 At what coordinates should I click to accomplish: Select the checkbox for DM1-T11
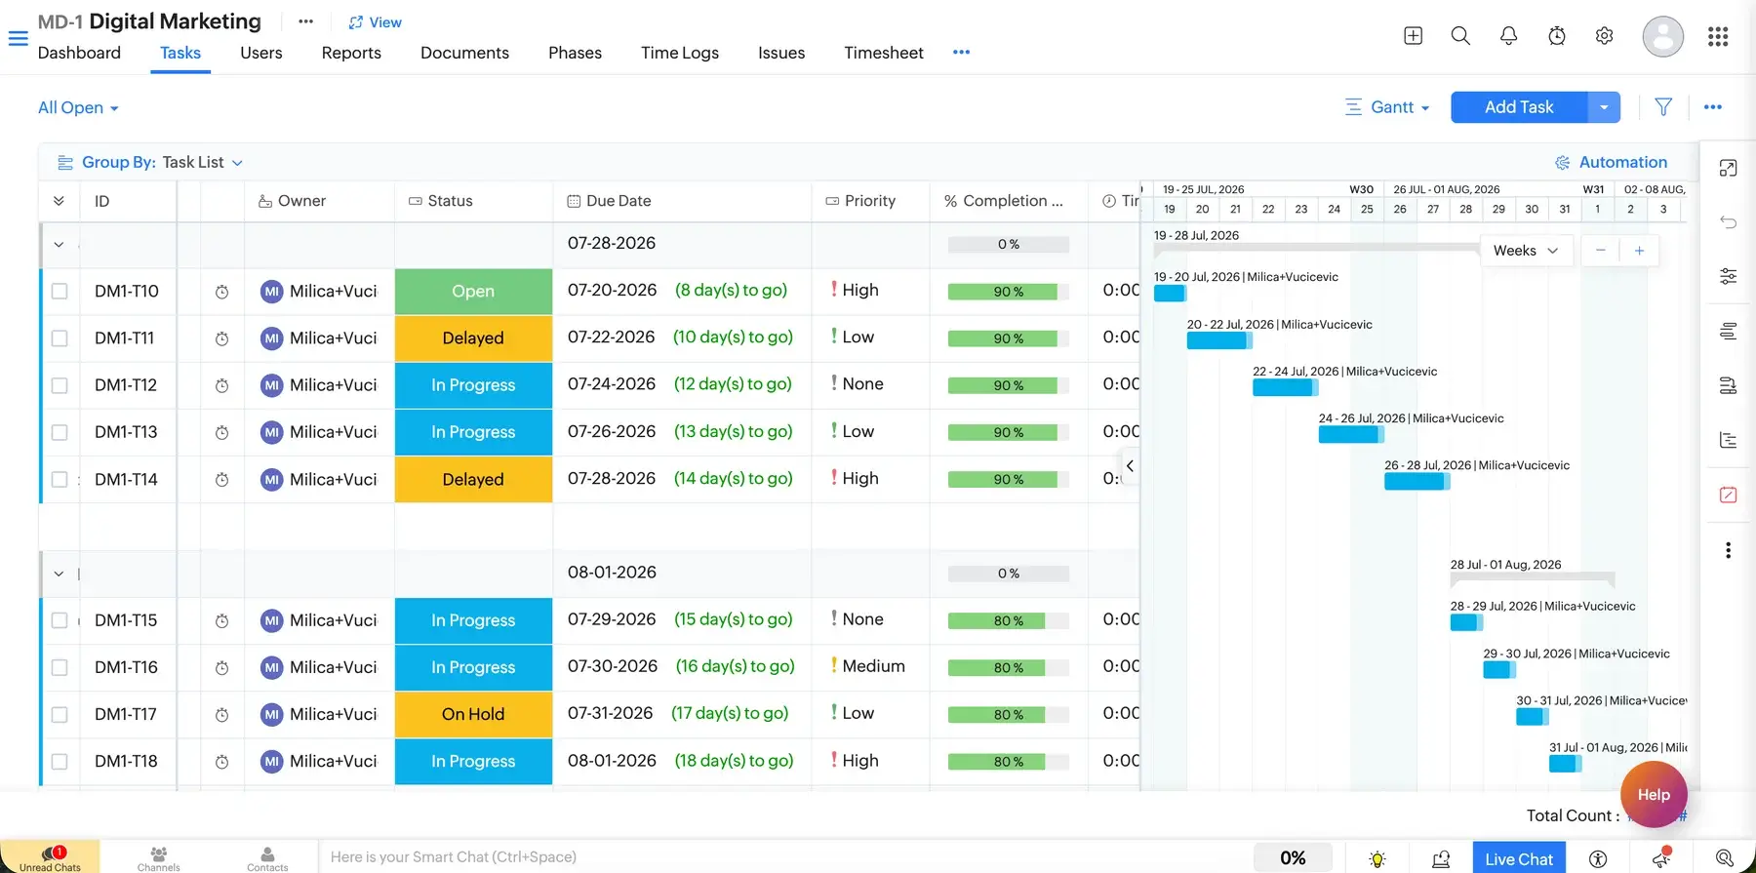click(60, 338)
